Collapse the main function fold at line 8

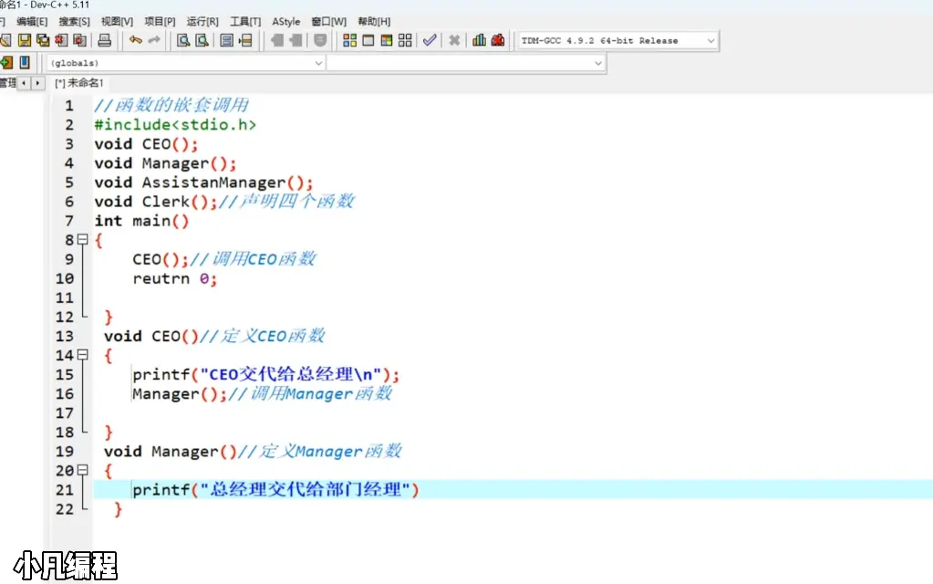(x=83, y=239)
